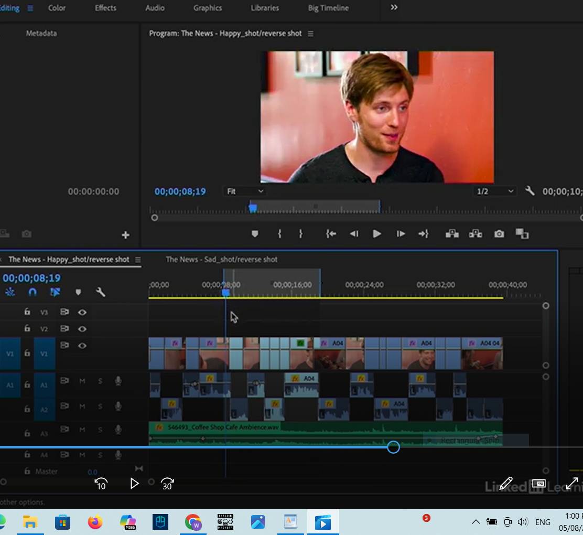Toggle the timeline Snap magnet icon
The height and width of the screenshot is (535, 583).
(33, 292)
